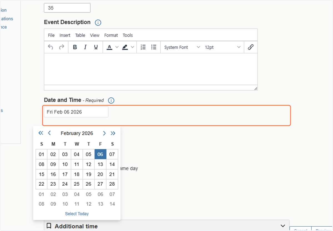Select February 09 in calendar

click(53, 164)
